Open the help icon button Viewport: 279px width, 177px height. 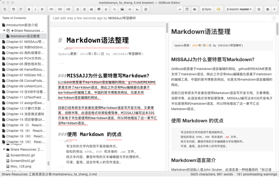click(x=259, y=9)
